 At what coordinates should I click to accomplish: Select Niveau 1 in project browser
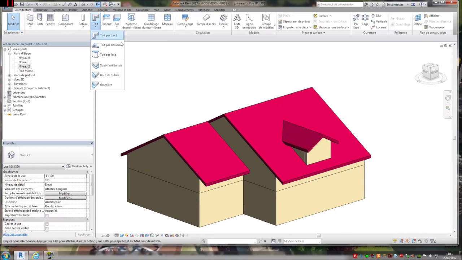click(24, 62)
